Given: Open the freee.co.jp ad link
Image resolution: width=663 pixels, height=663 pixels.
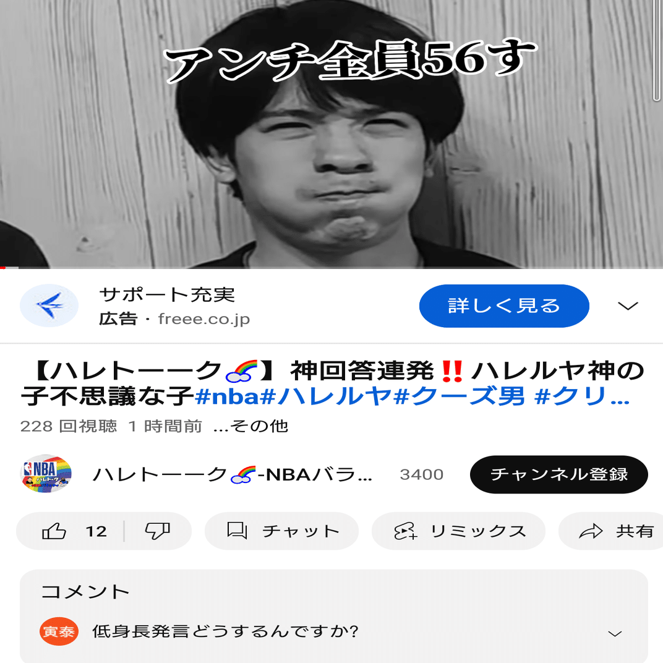Looking at the screenshot, I should tap(204, 319).
